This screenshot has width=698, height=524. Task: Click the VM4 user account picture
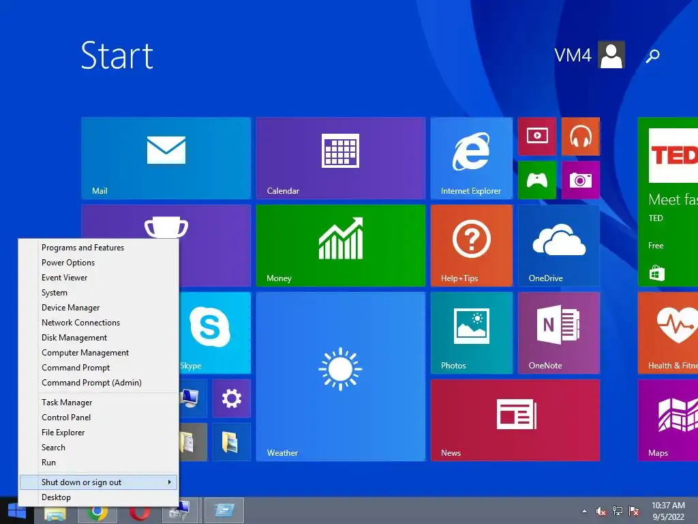pos(611,55)
